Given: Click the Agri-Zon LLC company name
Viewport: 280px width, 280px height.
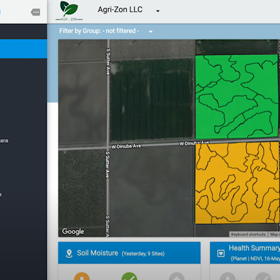Looking at the screenshot, I should pyautogui.click(x=120, y=9).
